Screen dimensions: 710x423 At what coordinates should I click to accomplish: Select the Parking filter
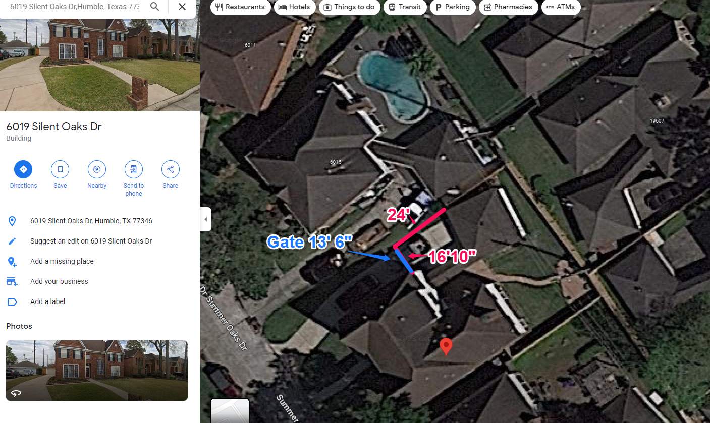point(453,7)
